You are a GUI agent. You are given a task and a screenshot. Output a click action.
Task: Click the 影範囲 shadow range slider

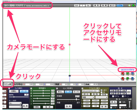(68, 99)
